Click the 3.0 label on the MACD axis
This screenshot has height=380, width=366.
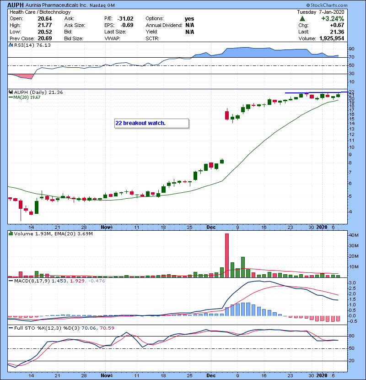tap(352, 283)
